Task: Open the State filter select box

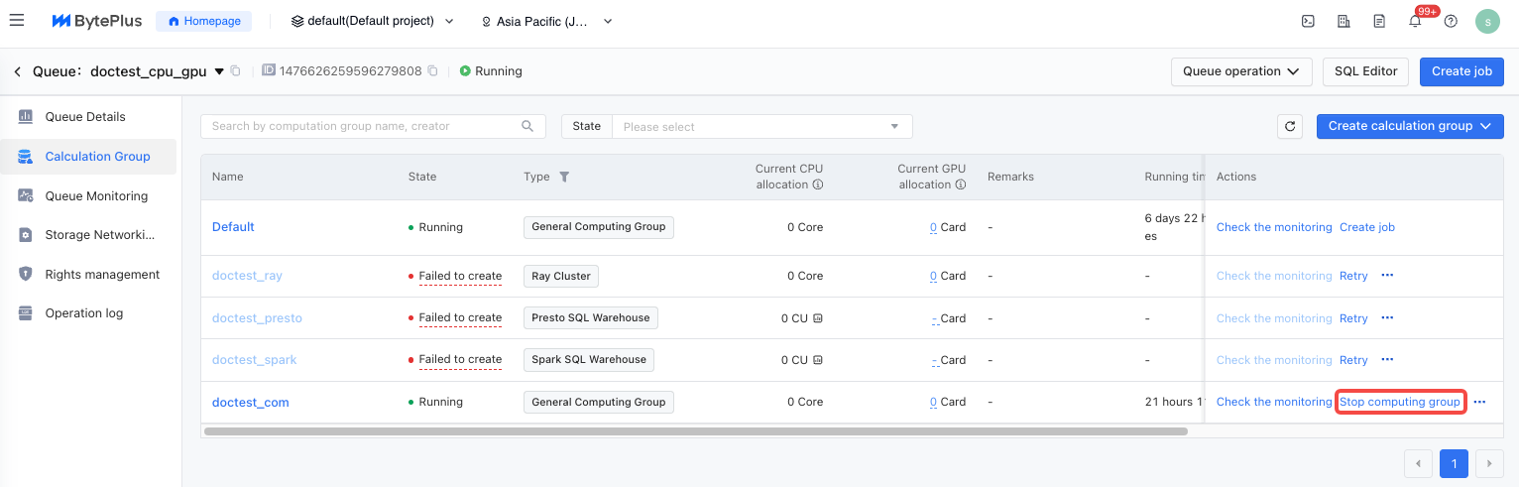Action: pos(760,126)
